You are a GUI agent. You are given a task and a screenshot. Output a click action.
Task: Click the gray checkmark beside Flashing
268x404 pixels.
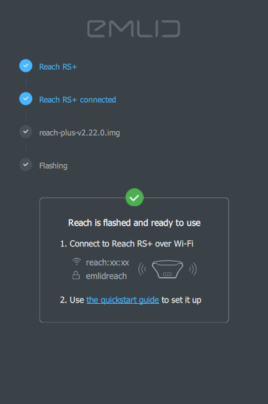[x=26, y=165]
